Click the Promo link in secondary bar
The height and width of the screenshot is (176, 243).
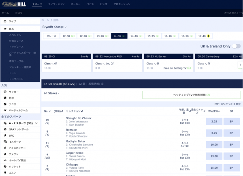[19, 13]
